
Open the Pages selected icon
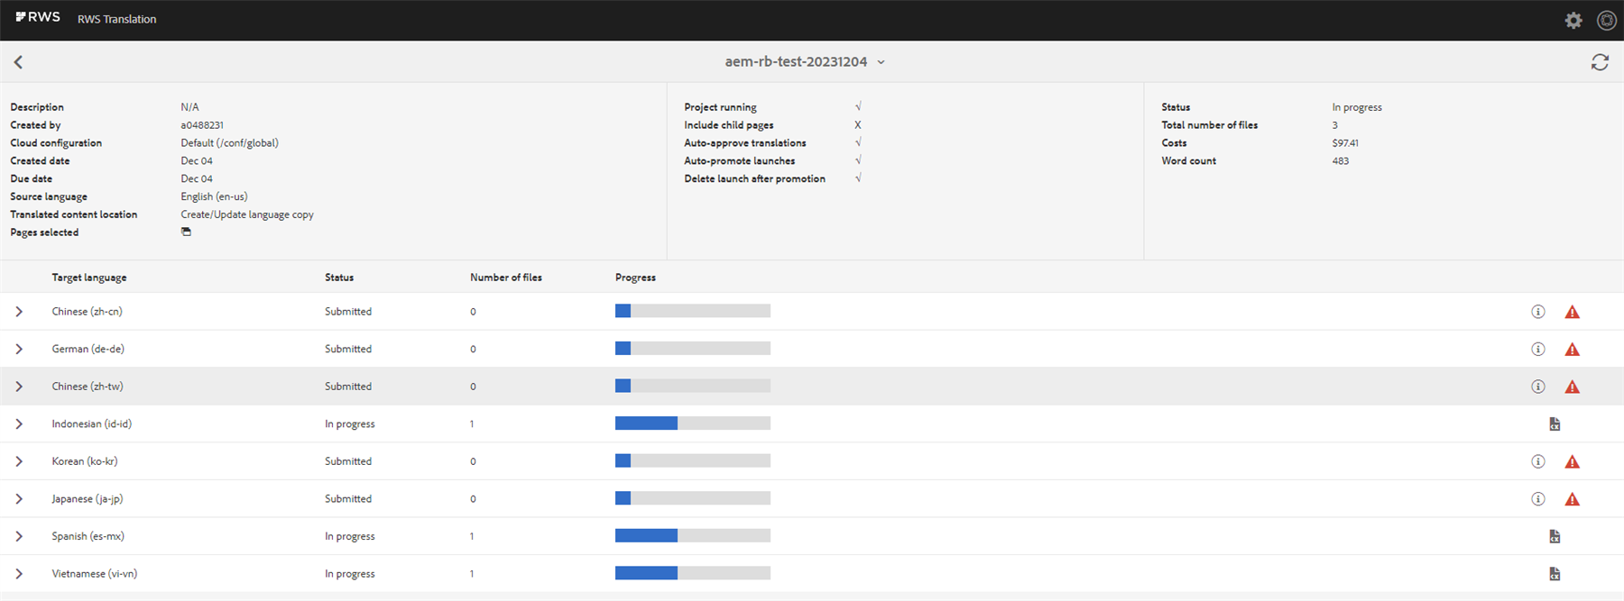(x=186, y=232)
